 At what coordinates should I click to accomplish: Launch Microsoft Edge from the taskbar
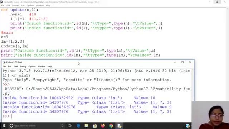point(78,126)
